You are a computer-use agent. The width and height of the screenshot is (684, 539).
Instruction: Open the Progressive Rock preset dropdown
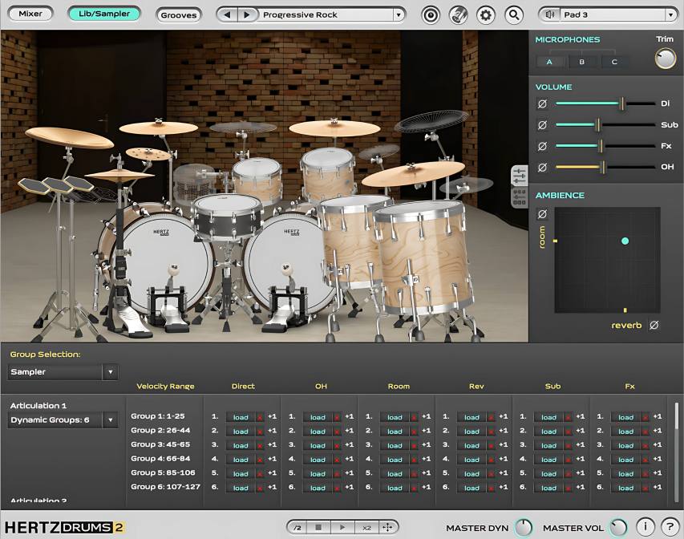pos(400,14)
